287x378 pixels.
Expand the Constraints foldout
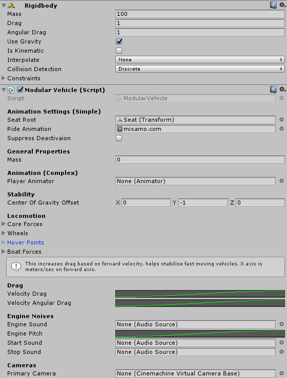click(4, 78)
